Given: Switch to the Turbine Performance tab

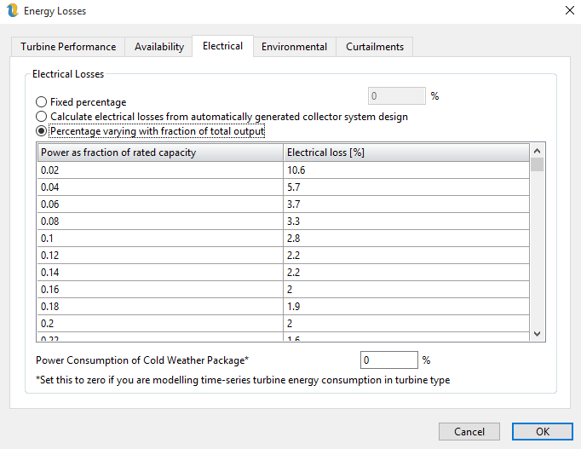Looking at the screenshot, I should (68, 47).
